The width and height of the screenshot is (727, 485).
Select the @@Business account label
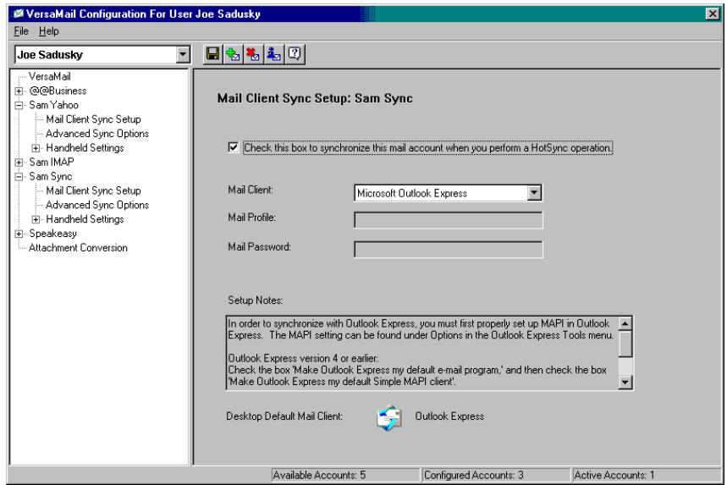coord(58,91)
